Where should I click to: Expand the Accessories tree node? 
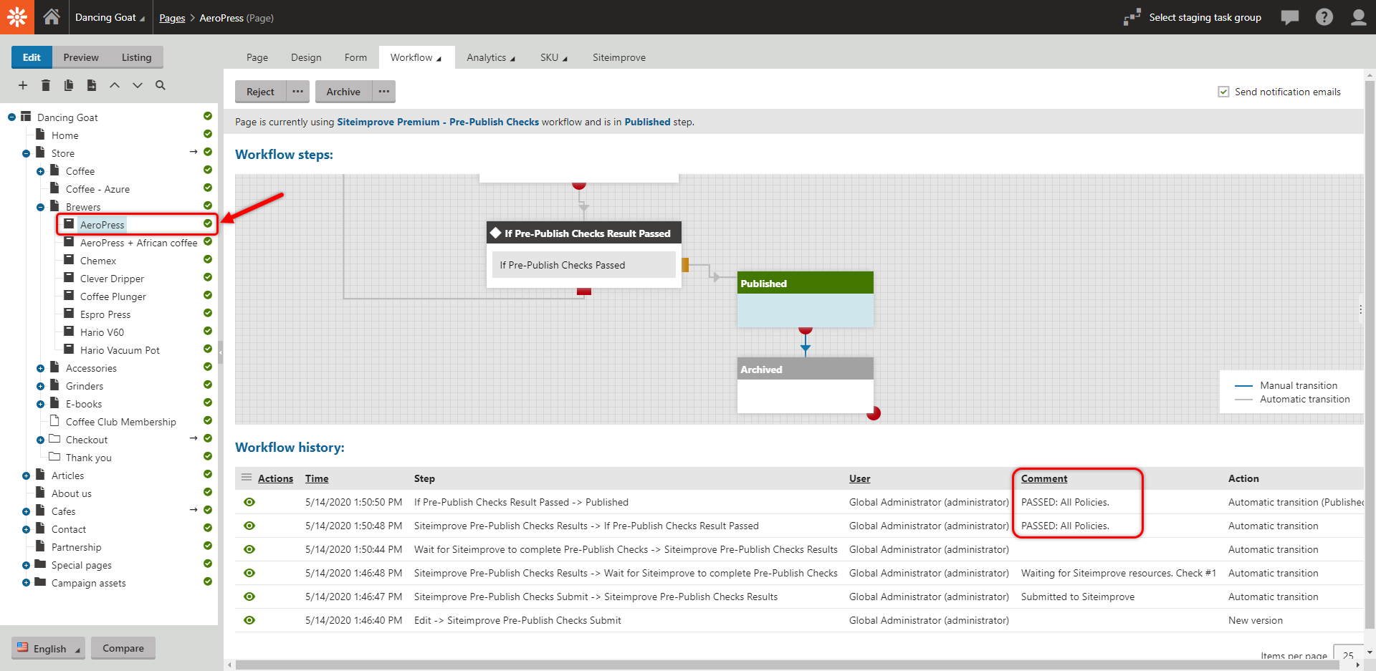pyautogui.click(x=40, y=368)
